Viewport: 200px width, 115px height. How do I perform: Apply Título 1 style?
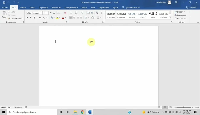click(132, 15)
